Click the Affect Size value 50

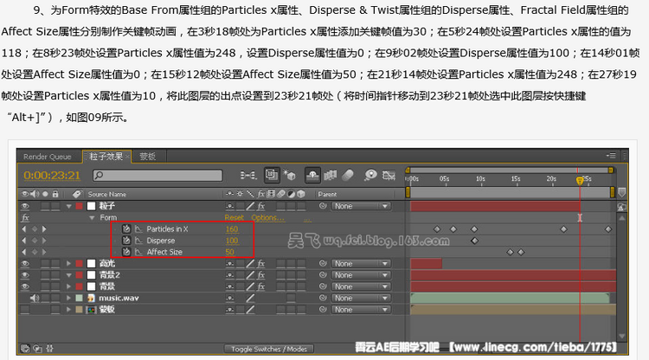(229, 252)
